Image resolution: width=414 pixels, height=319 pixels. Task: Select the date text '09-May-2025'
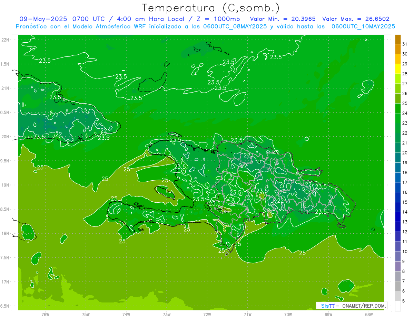point(43,19)
